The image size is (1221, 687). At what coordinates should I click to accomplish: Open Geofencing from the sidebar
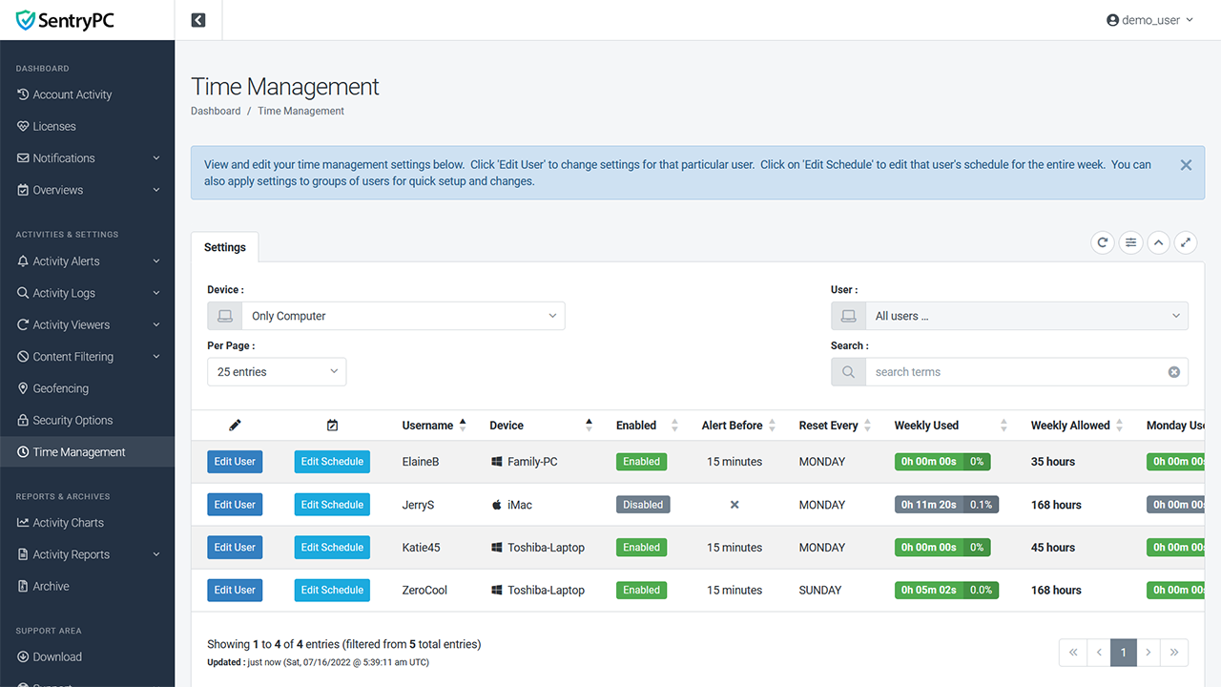click(x=87, y=388)
